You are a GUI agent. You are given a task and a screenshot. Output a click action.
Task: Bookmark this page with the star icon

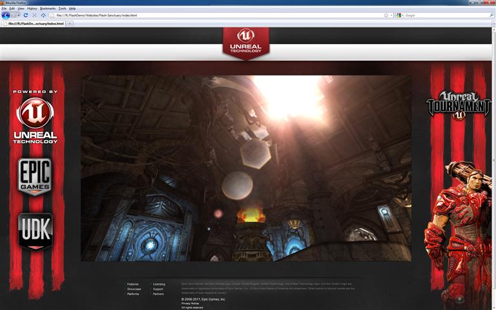click(386, 15)
